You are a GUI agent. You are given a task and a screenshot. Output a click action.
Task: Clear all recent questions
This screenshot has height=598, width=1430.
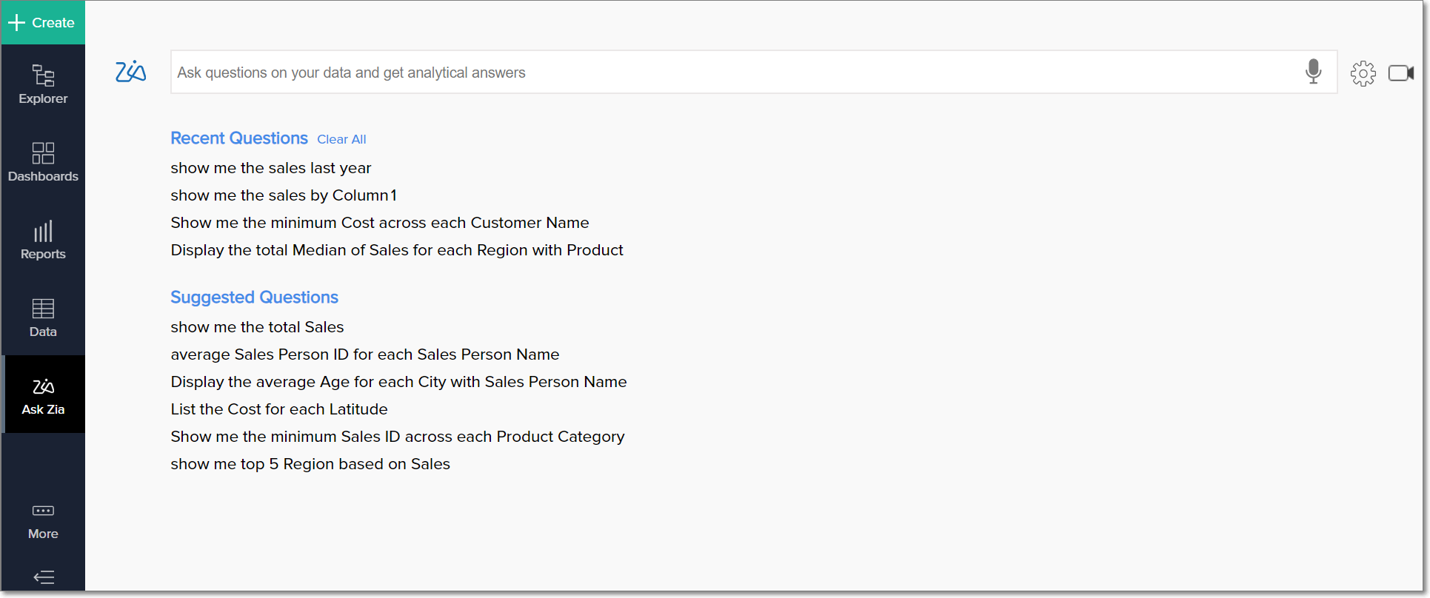341,139
